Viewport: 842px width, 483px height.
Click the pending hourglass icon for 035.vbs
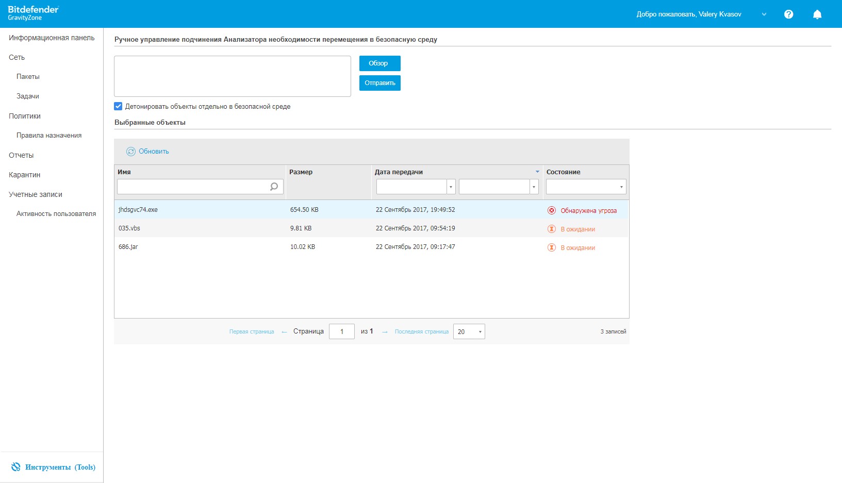[x=552, y=229]
